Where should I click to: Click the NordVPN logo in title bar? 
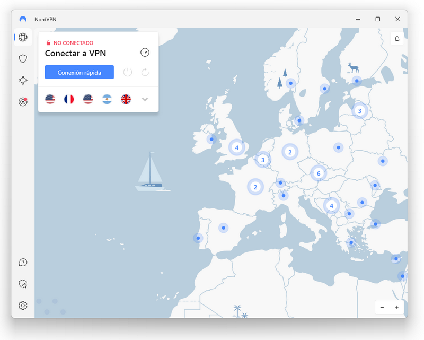(x=23, y=19)
